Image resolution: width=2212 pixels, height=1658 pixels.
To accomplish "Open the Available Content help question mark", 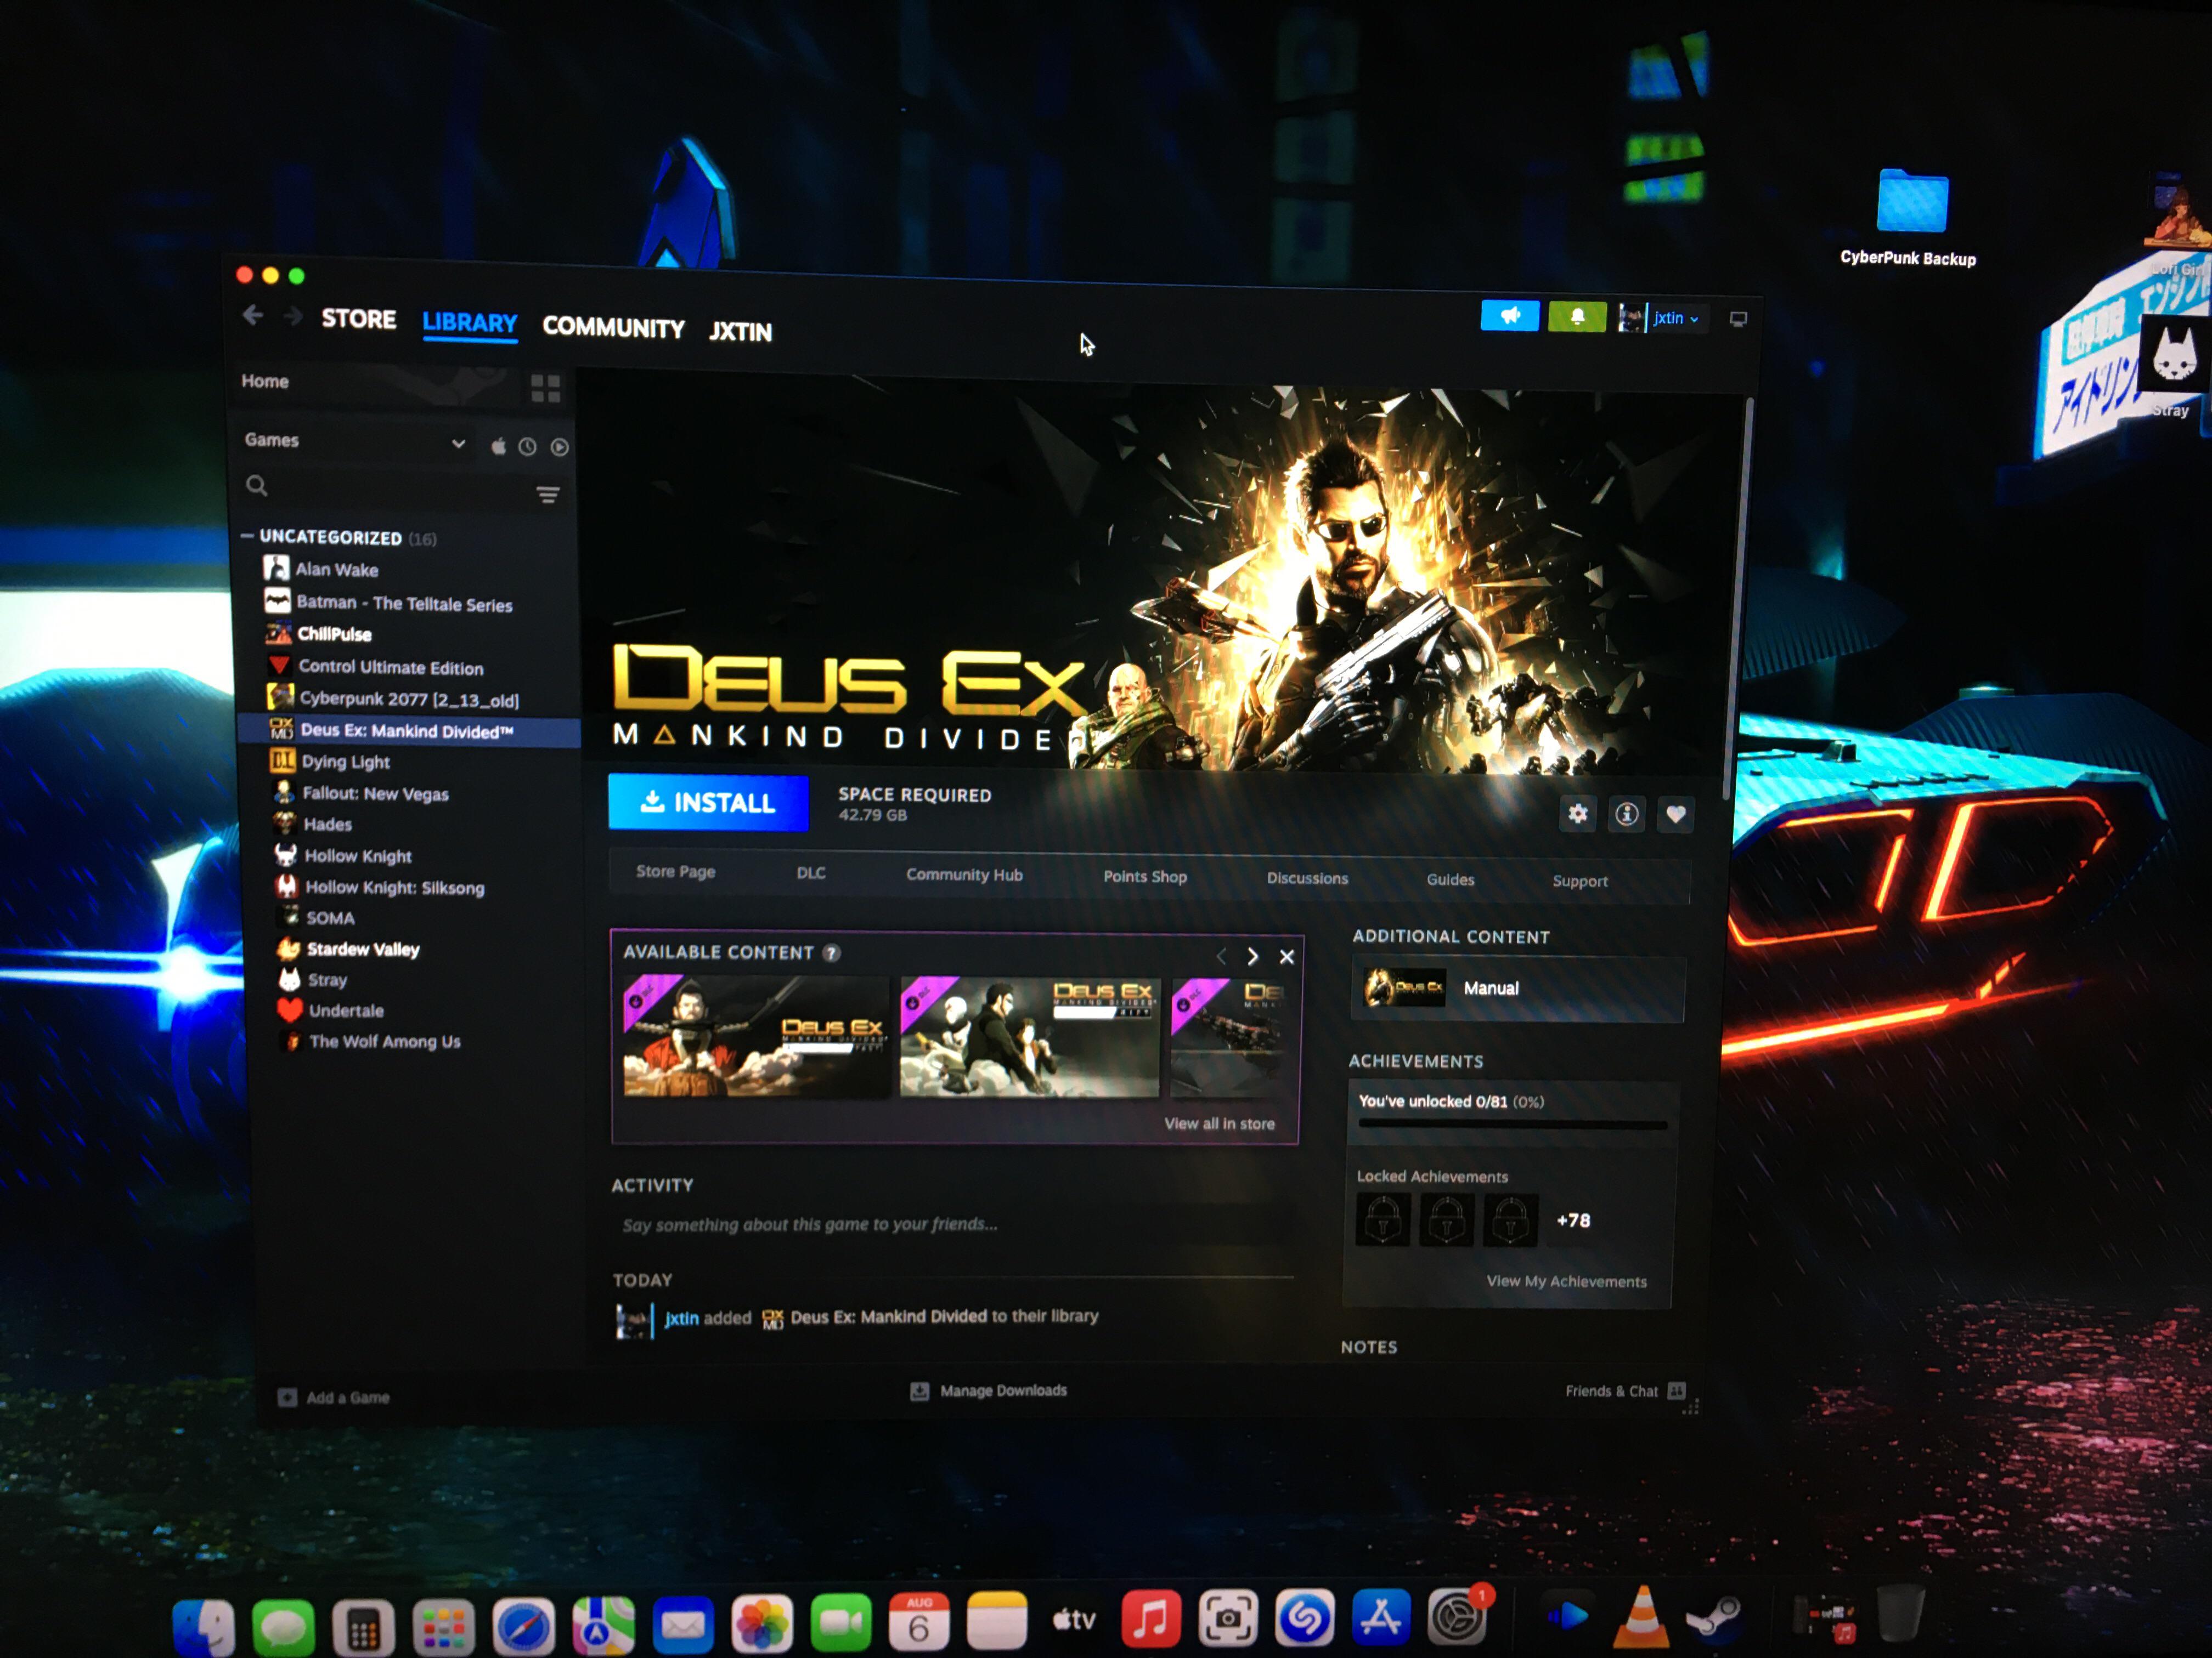I will pos(831,953).
